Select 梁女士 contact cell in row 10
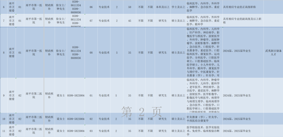Viewport: 283px width, 137px height. [61, 119]
